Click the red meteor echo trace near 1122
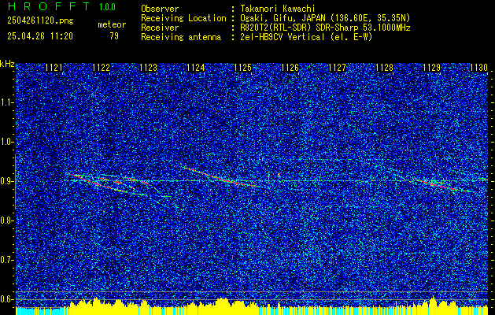The image size is (495, 315). 110,183
